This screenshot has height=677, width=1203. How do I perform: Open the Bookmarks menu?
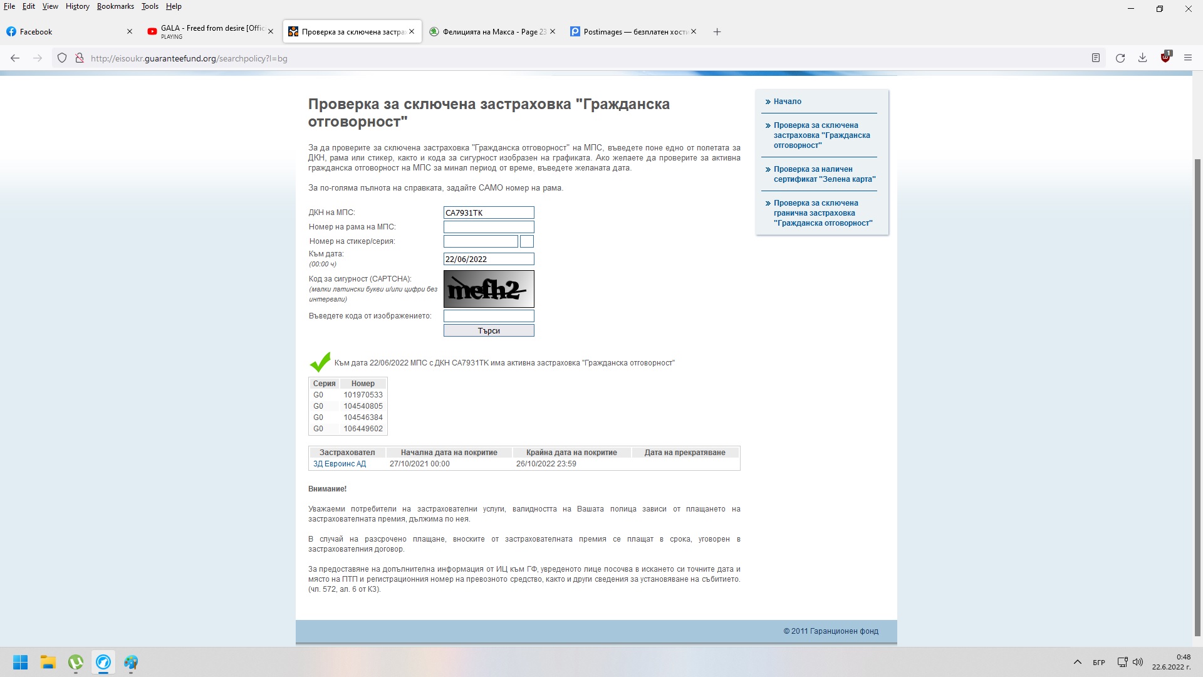point(115,6)
